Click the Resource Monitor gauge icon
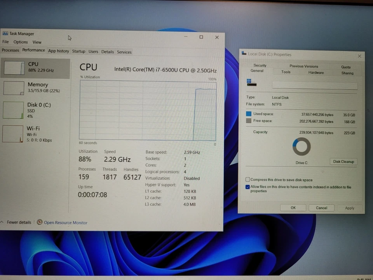 pyautogui.click(x=40, y=222)
